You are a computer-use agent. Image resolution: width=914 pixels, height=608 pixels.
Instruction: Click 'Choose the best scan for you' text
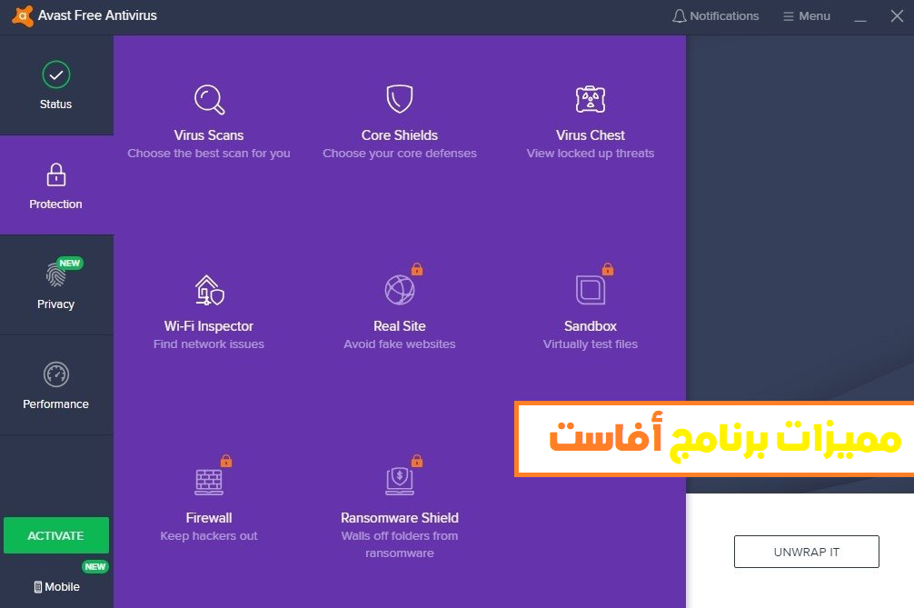(x=209, y=154)
